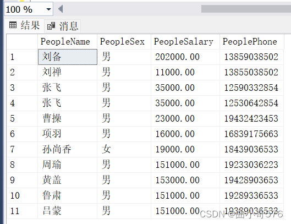
Task: Click the 35000.00 salary in row 3
Action: [x=185, y=88]
